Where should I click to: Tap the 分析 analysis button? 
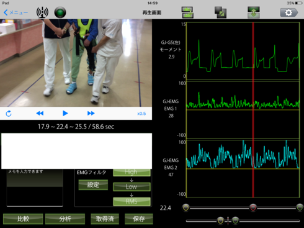[x=65, y=219]
